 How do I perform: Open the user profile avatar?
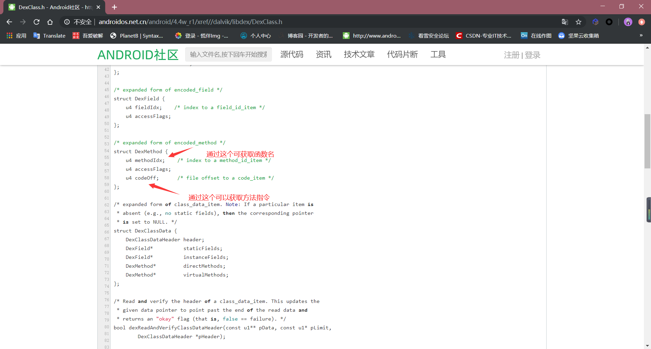click(628, 22)
